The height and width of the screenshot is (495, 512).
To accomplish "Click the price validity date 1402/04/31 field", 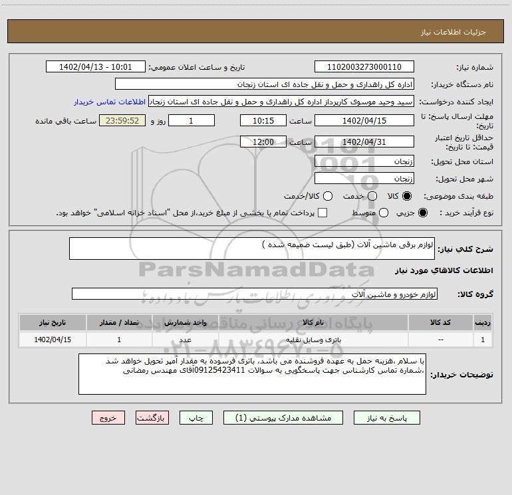I will coord(364,142).
